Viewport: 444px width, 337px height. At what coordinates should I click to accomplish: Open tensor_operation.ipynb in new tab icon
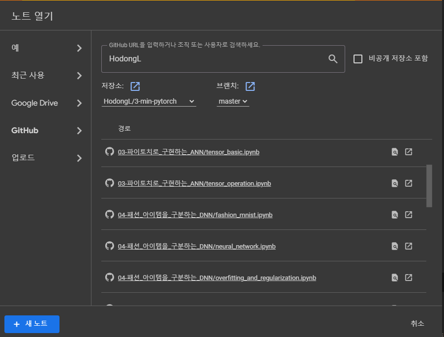pyautogui.click(x=409, y=183)
